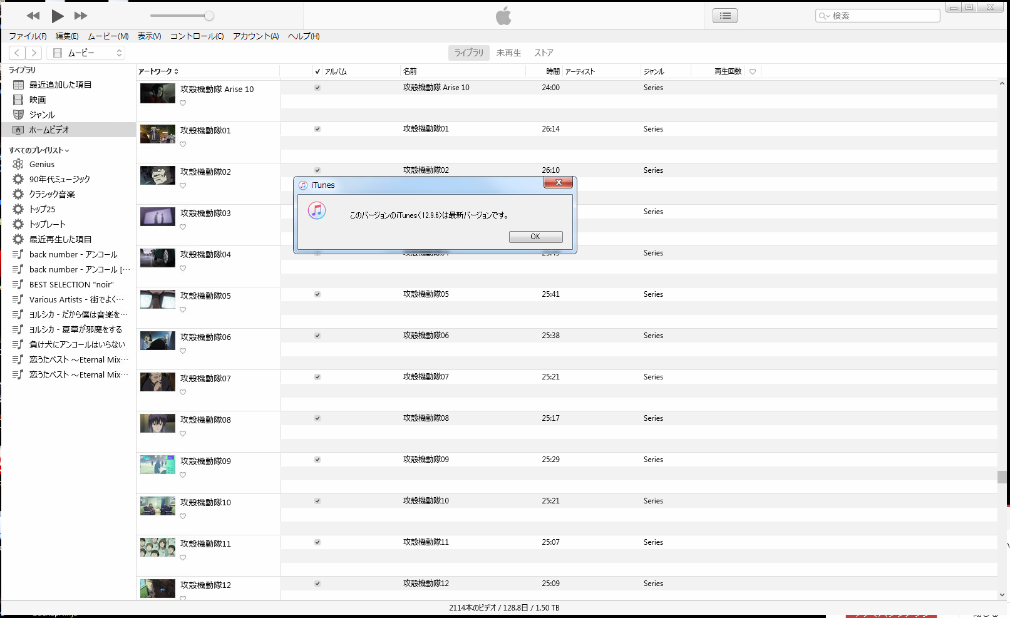Uncheck the 攻殻機動隊09 checkbox
1010x618 pixels.
tap(317, 460)
